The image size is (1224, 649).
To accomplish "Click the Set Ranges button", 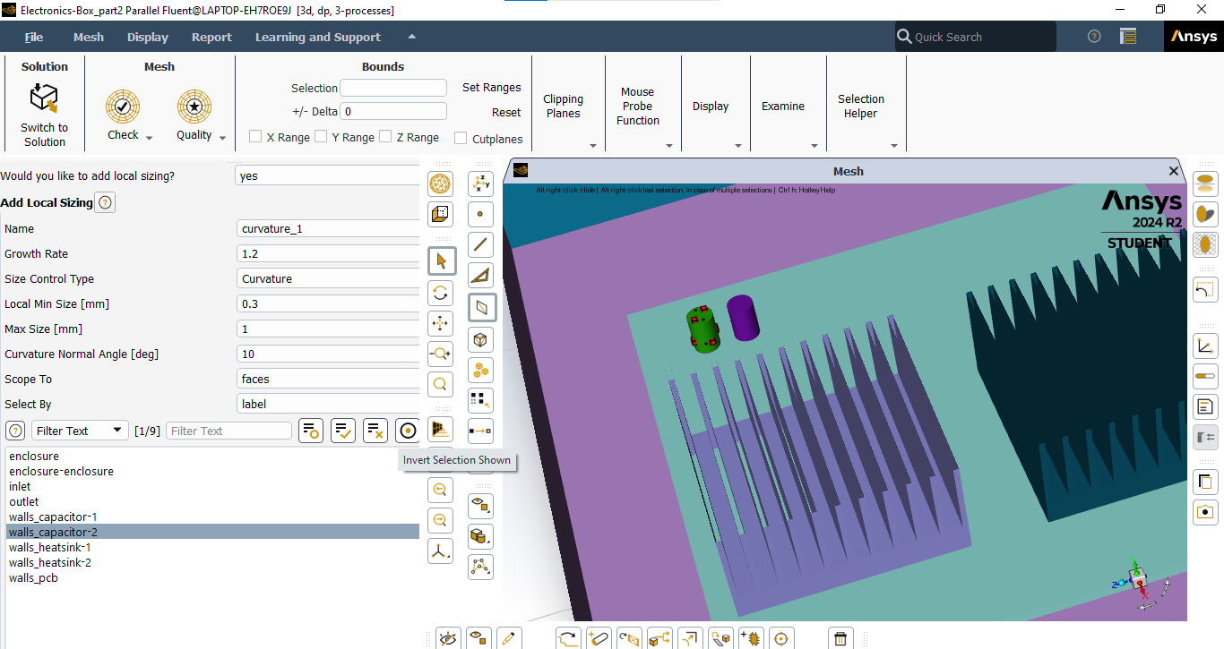I will [x=491, y=88].
